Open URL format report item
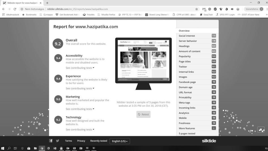The image size is (268, 151). pos(197,92)
